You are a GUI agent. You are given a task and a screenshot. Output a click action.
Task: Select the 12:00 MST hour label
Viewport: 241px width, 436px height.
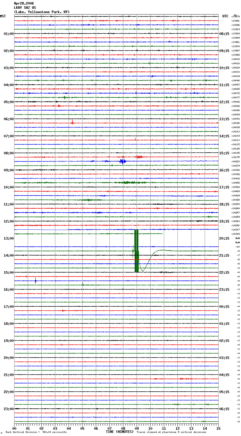[9, 221]
